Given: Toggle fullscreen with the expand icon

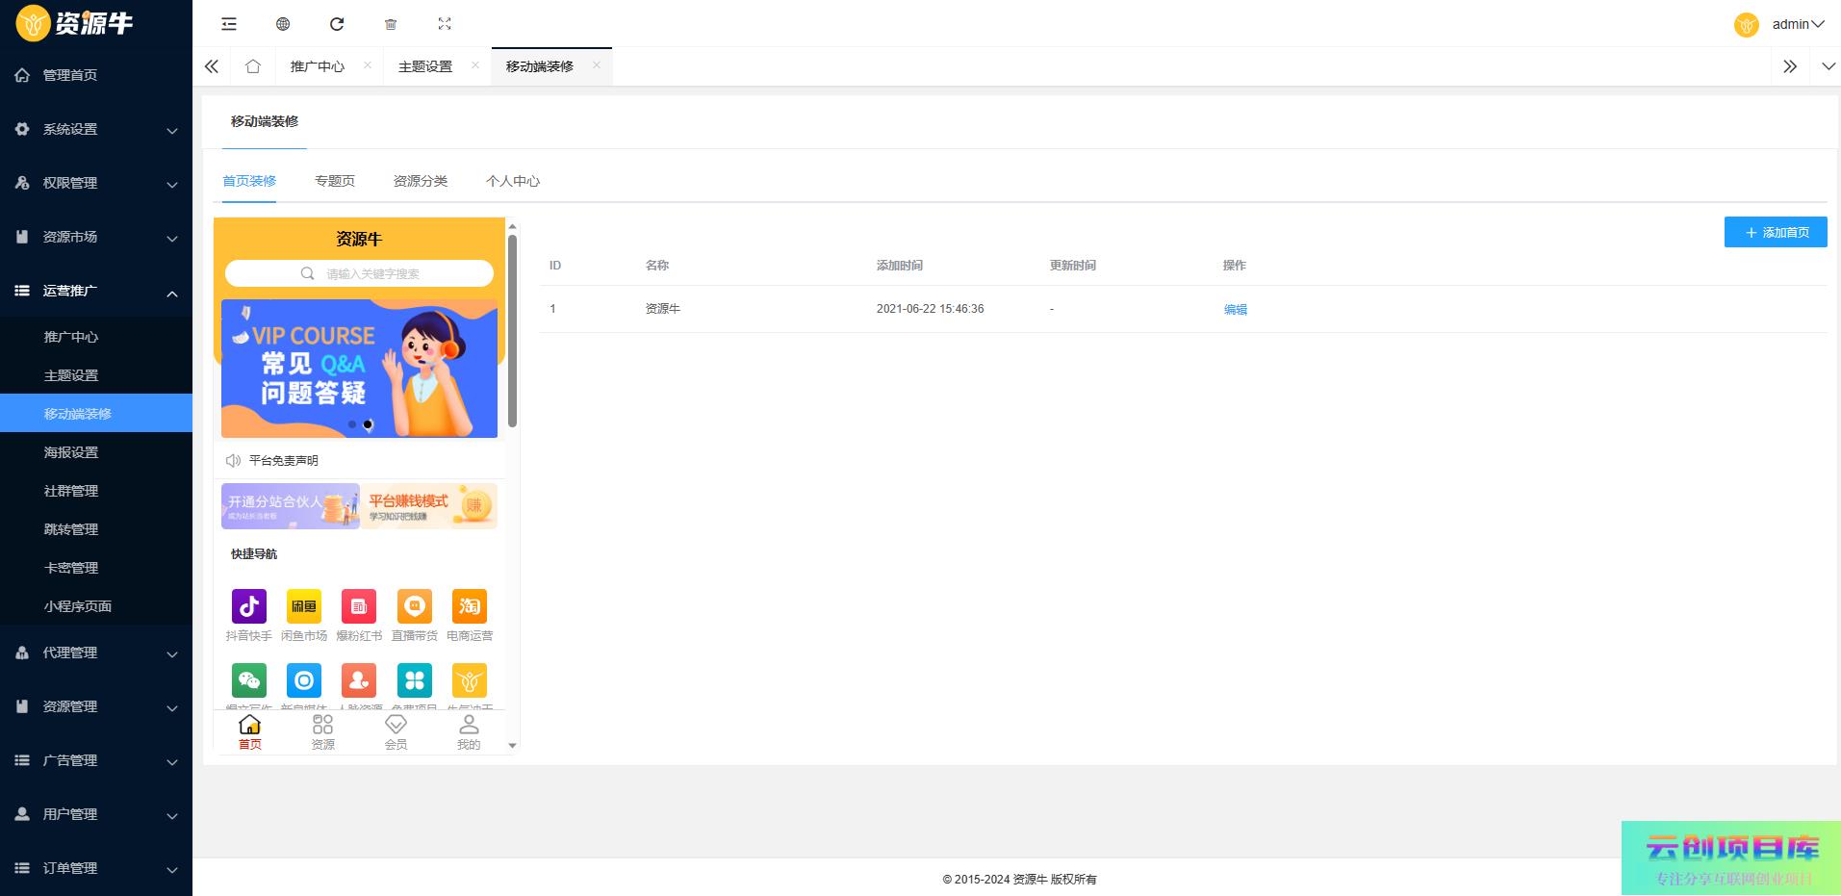Looking at the screenshot, I should (445, 24).
